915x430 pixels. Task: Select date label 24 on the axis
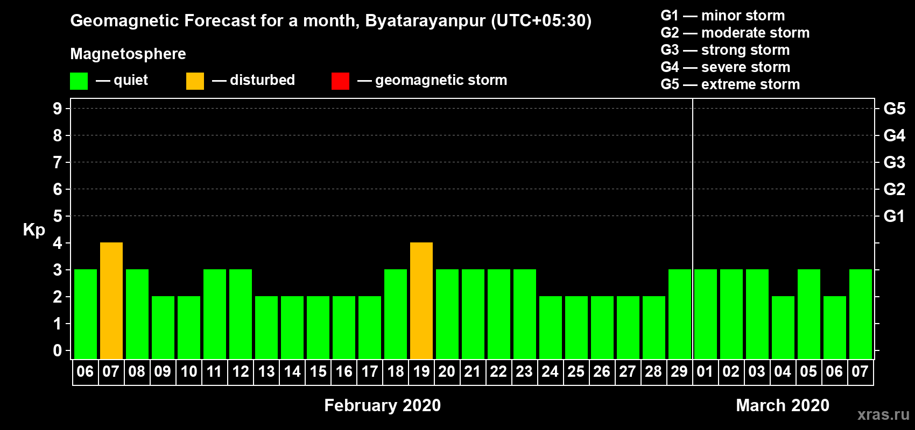pyautogui.click(x=550, y=372)
